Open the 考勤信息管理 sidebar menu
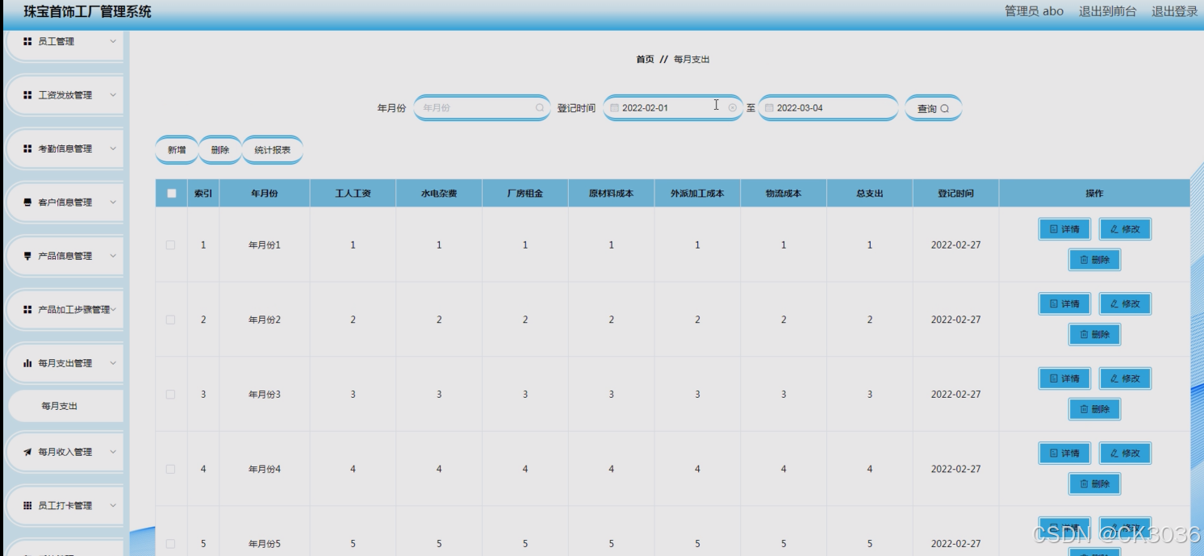This screenshot has height=556, width=1204. pyautogui.click(x=65, y=148)
